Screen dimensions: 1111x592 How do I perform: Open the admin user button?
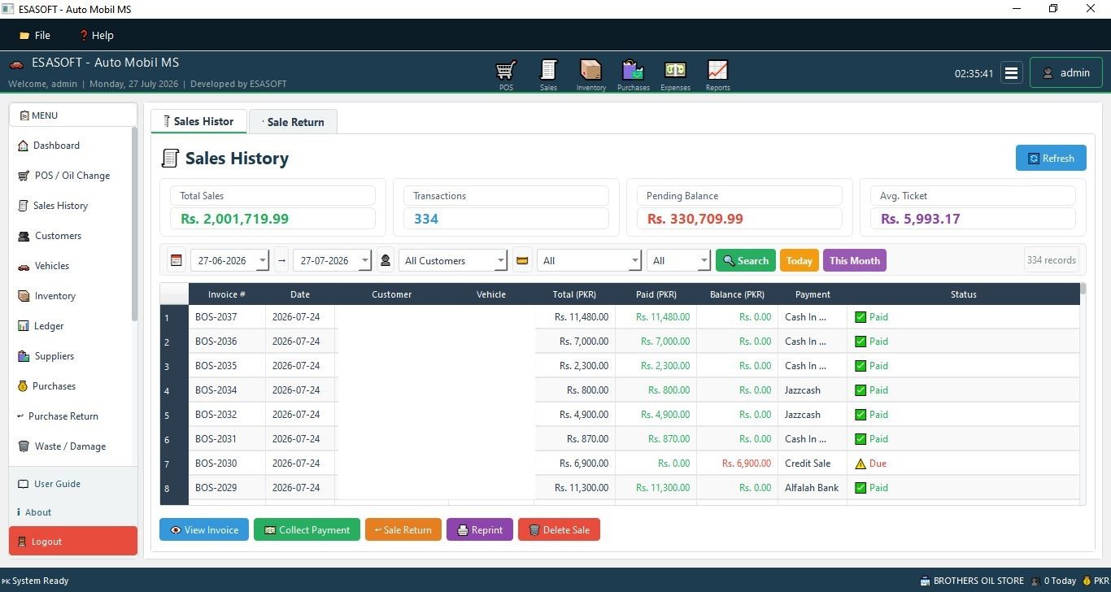[1066, 72]
